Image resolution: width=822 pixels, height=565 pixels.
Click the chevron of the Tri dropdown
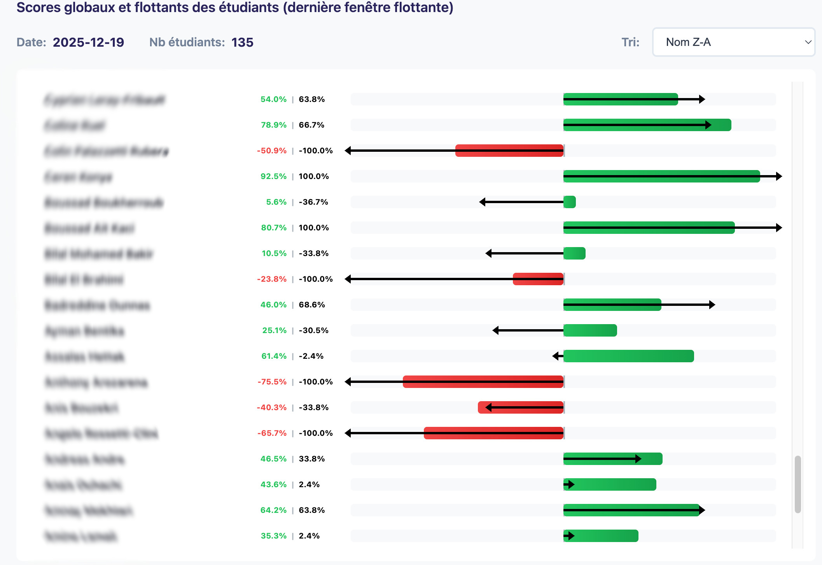click(808, 42)
